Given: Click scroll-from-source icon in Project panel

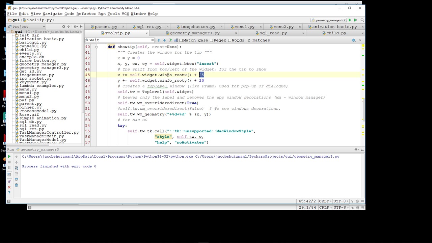Looking at the screenshot, I should tap(63, 27).
